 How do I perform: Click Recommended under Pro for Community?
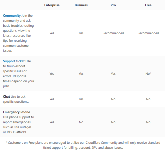point(113,33)
